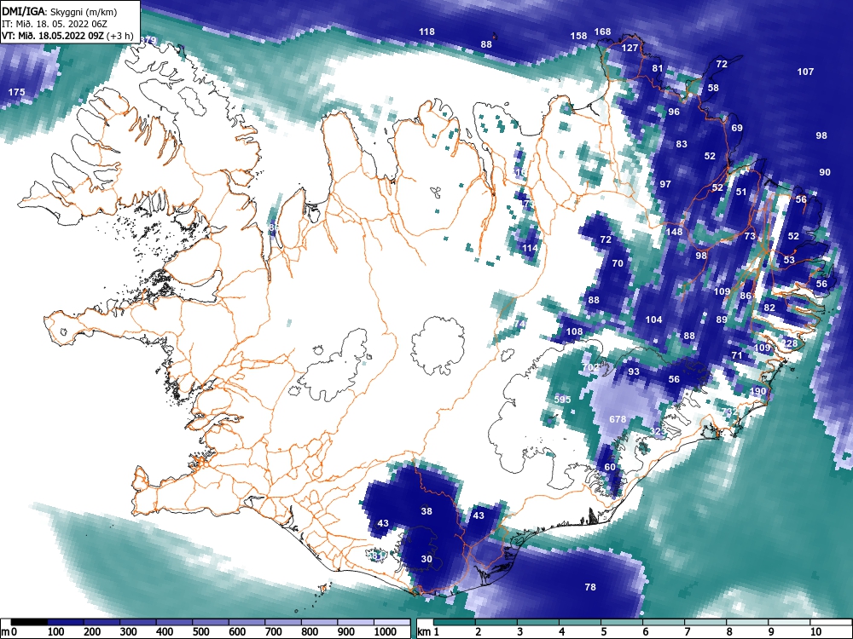The height and width of the screenshot is (639, 853).
Task: Click the visibility value 702
Action: coord(591,368)
